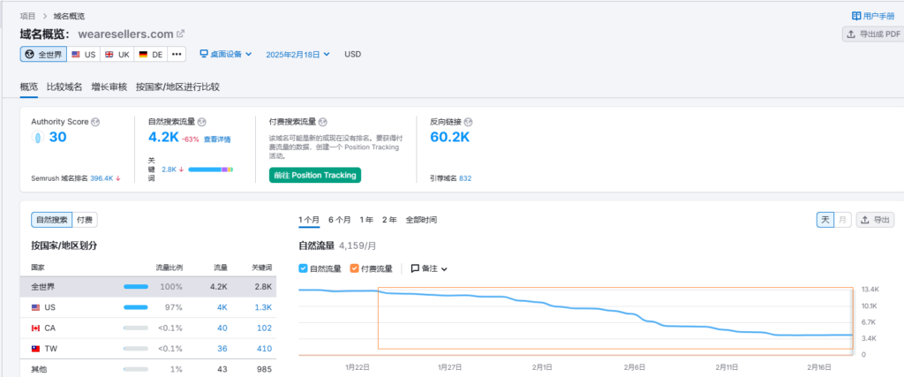
Task: Click the globe icon next to 反向链接
Action: (x=468, y=121)
